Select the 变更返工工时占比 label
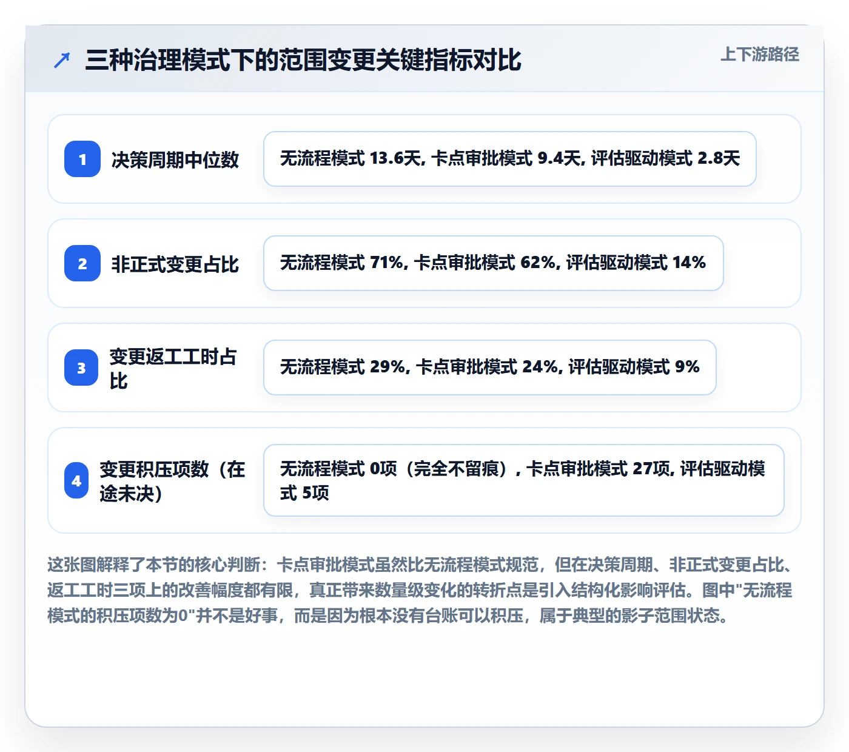This screenshot has height=752, width=849. (173, 368)
